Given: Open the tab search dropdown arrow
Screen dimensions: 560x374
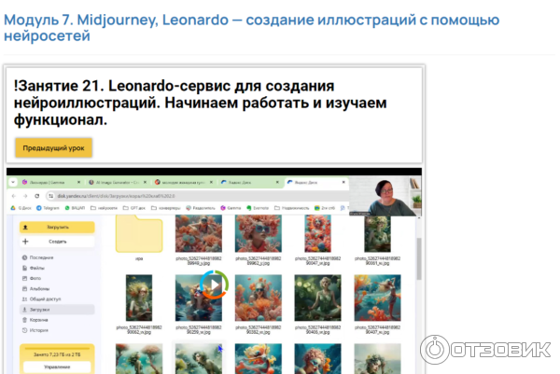Looking at the screenshot, I should (13, 182).
